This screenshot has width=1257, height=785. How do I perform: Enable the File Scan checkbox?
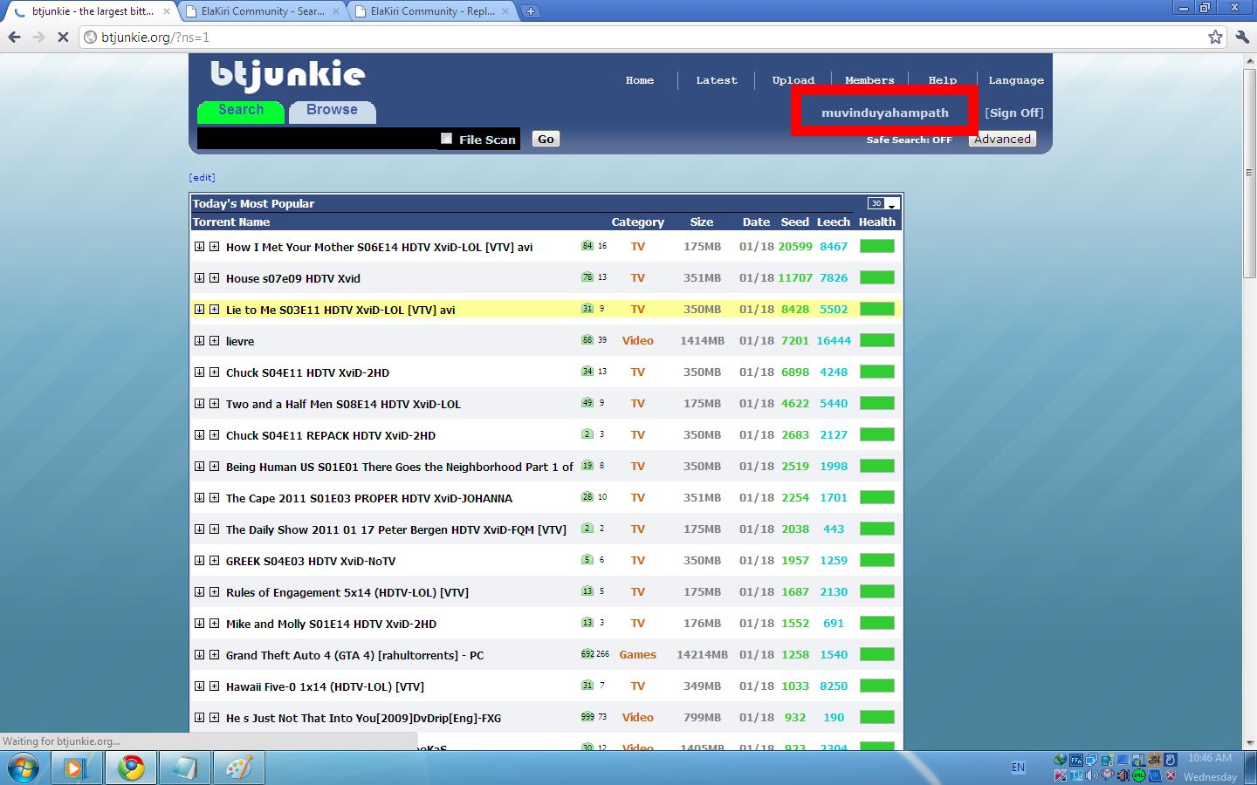click(x=447, y=139)
